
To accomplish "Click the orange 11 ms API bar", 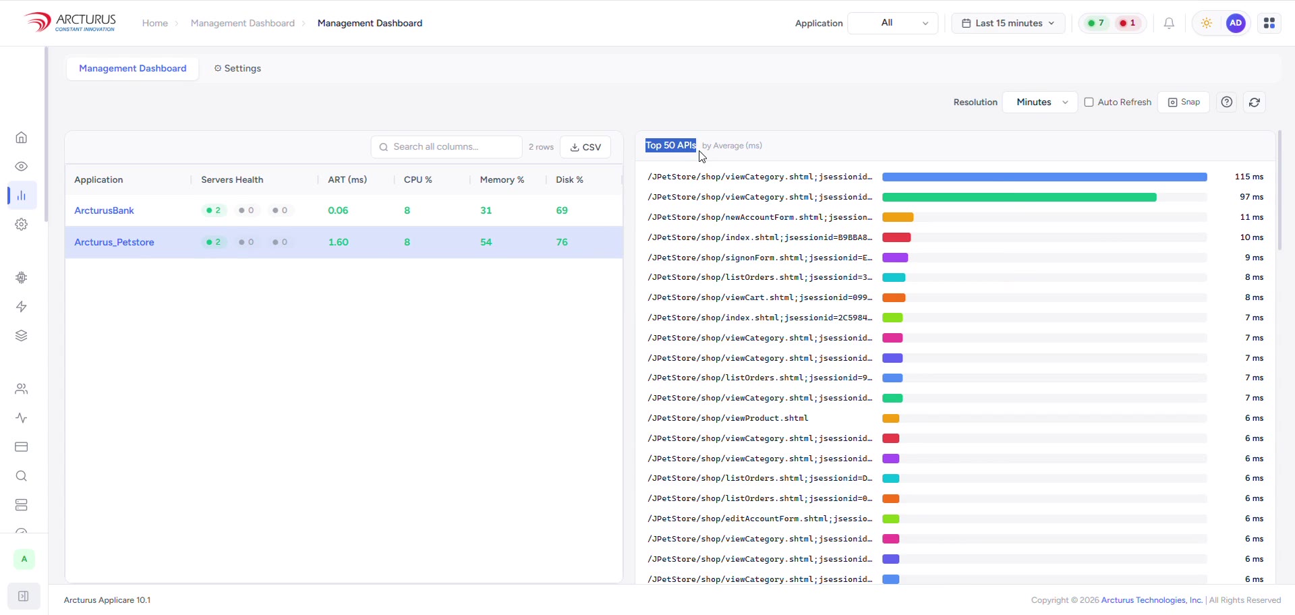I will (x=898, y=217).
